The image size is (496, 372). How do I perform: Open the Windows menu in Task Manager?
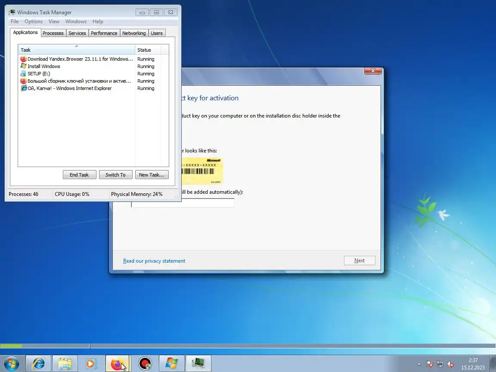pyautogui.click(x=76, y=22)
